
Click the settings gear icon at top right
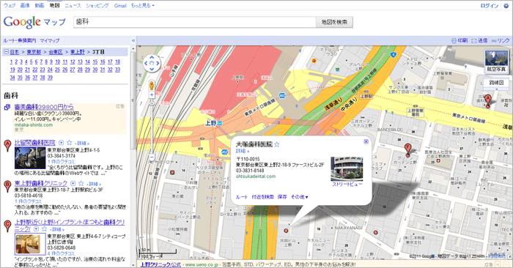point(506,6)
